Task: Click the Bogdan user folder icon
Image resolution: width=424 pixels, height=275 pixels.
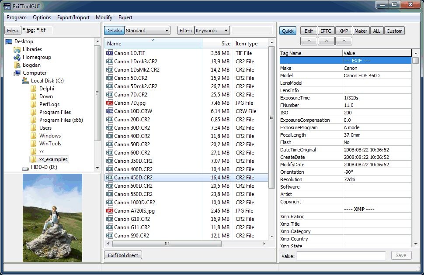Action: [17, 65]
